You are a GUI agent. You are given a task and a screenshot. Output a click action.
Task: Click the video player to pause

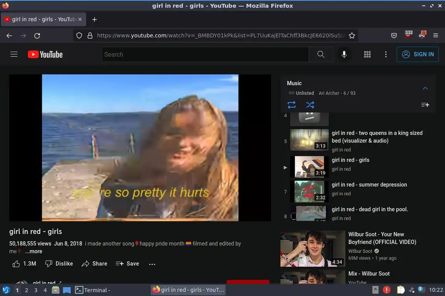(x=140, y=148)
